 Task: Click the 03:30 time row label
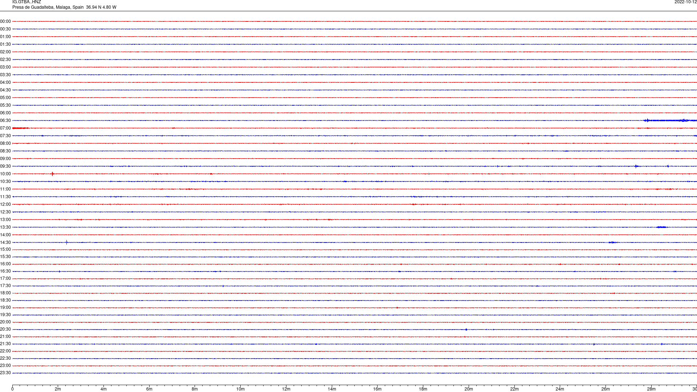coord(5,75)
